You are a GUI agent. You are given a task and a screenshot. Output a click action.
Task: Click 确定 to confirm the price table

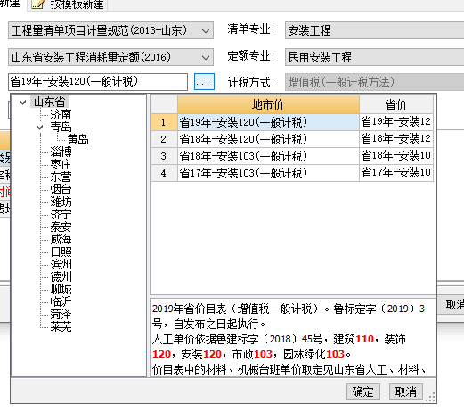(x=363, y=391)
